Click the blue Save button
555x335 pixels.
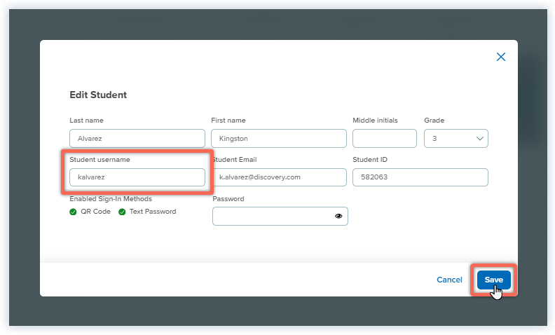click(493, 280)
